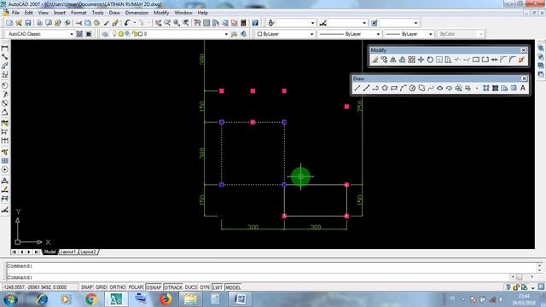Toggle ORTHO mode in status bar

click(x=118, y=287)
